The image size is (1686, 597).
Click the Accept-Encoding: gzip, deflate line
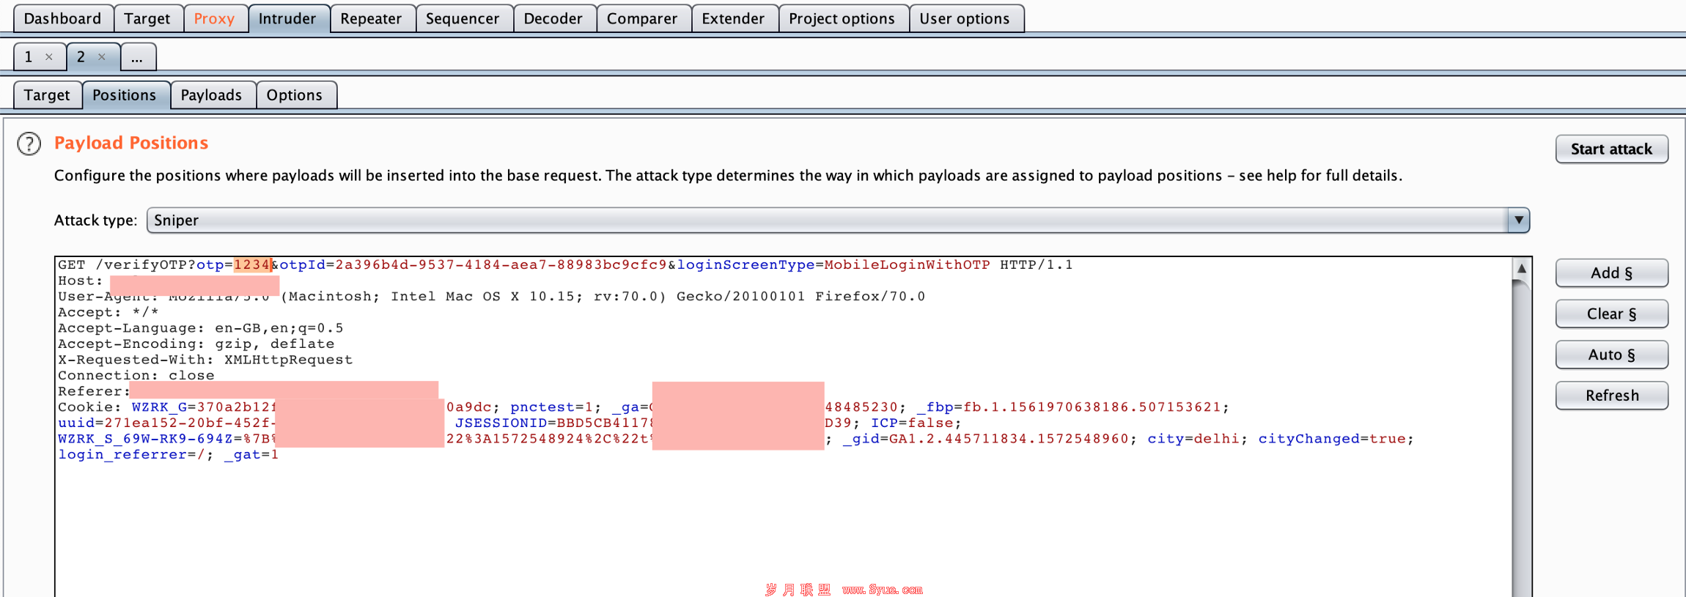tap(196, 344)
